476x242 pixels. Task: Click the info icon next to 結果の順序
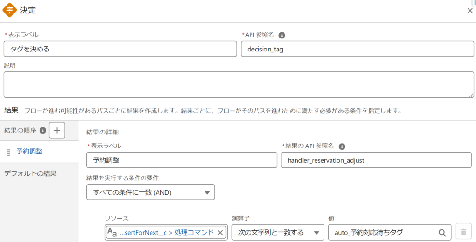point(43,130)
